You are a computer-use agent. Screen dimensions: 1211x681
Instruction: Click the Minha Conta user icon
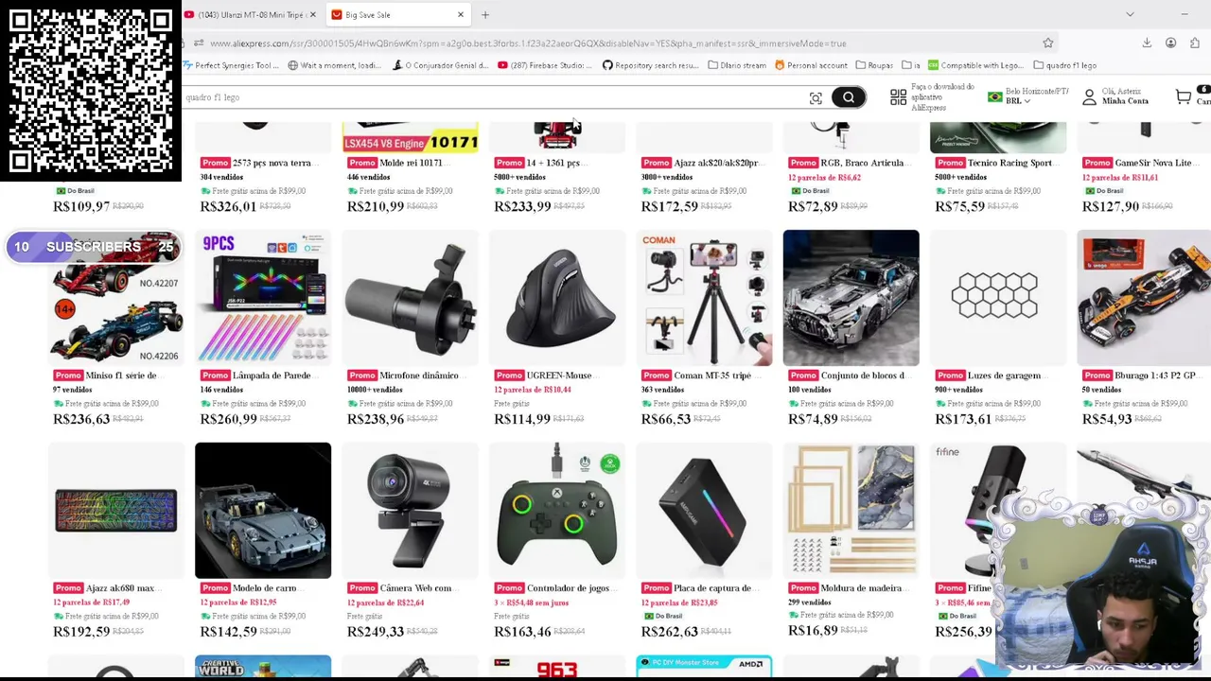[1089, 96]
